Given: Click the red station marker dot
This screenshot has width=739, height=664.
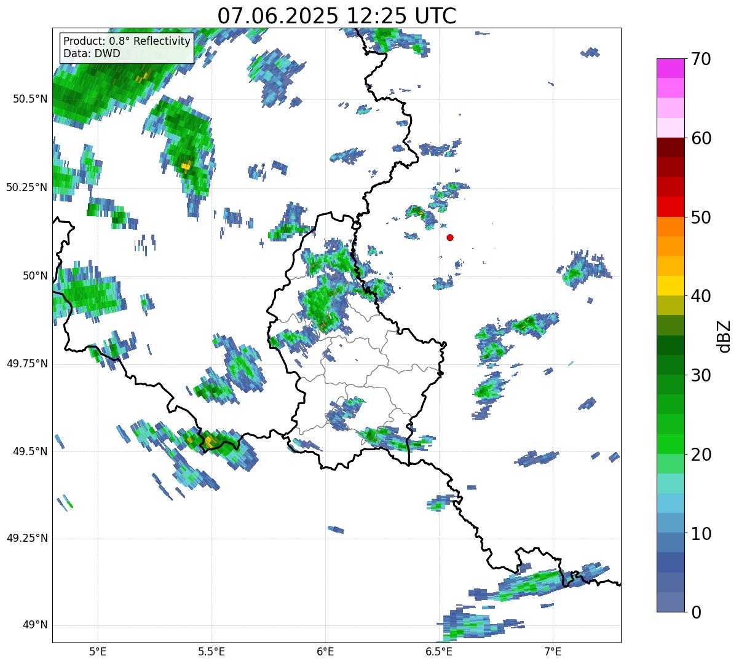Looking at the screenshot, I should [x=450, y=237].
